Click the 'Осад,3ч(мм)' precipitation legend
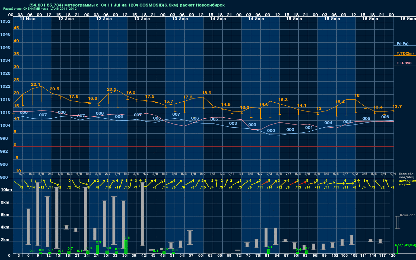 (405, 245)
